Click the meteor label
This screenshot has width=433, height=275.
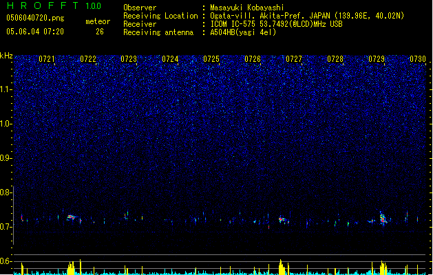pos(98,21)
